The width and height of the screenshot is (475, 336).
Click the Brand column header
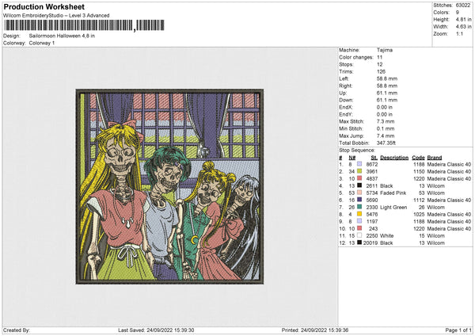click(x=435, y=157)
